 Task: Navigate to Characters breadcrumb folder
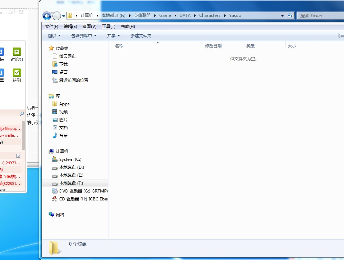click(x=210, y=15)
